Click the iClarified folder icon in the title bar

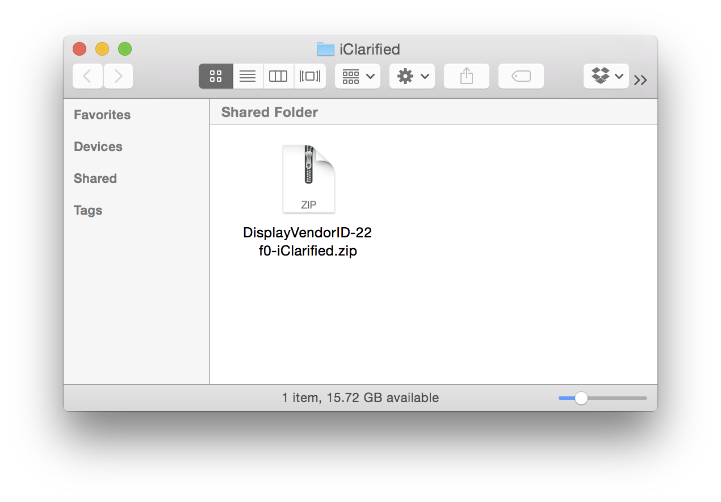[x=326, y=49]
